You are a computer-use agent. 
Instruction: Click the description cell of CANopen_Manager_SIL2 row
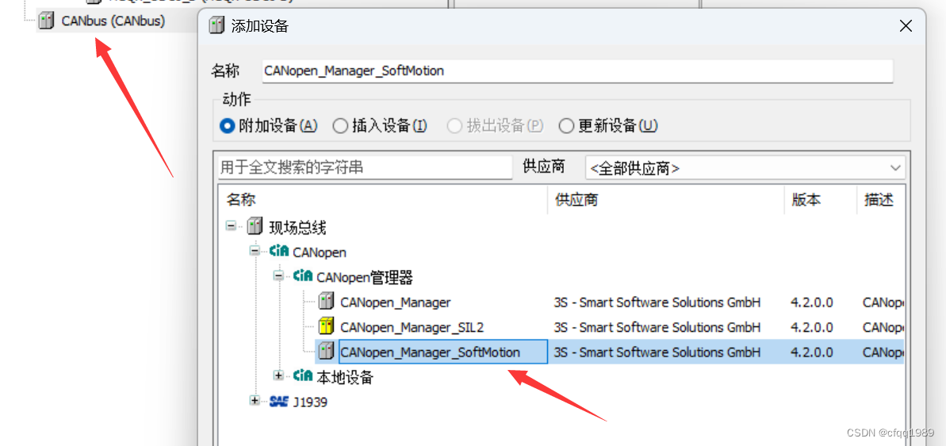tap(883, 327)
